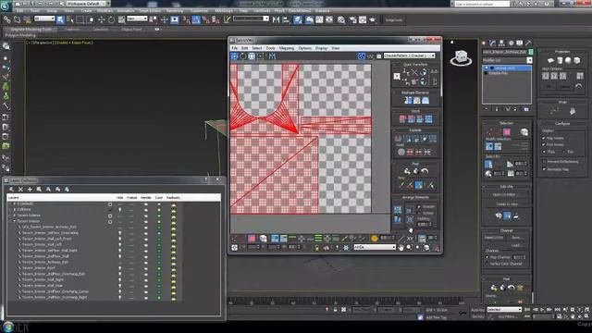Viewport: 592px width, 333px height.
Task: Select Vertex Color Channel radio button
Action: coord(487,264)
